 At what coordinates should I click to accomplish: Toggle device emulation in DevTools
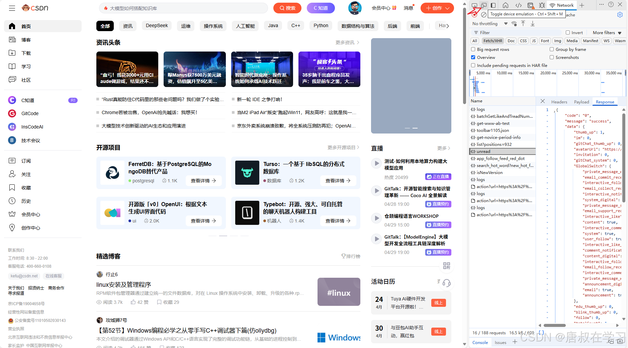pyautogui.click(x=483, y=5)
